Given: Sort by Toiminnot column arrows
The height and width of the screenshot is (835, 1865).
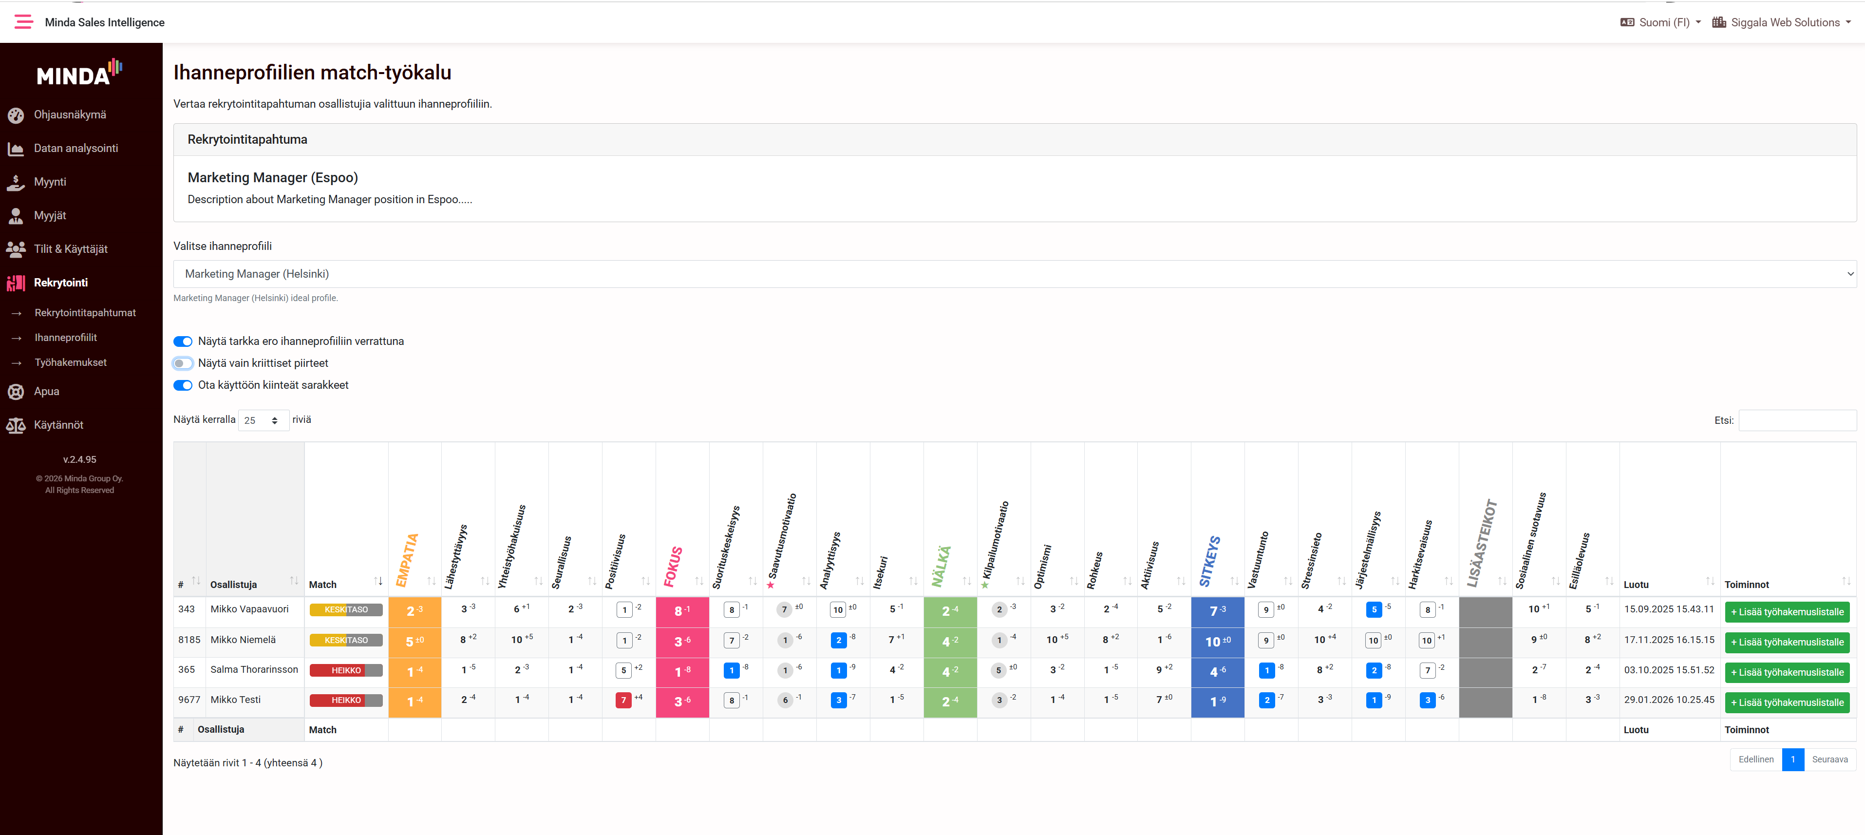Looking at the screenshot, I should point(1846,581).
